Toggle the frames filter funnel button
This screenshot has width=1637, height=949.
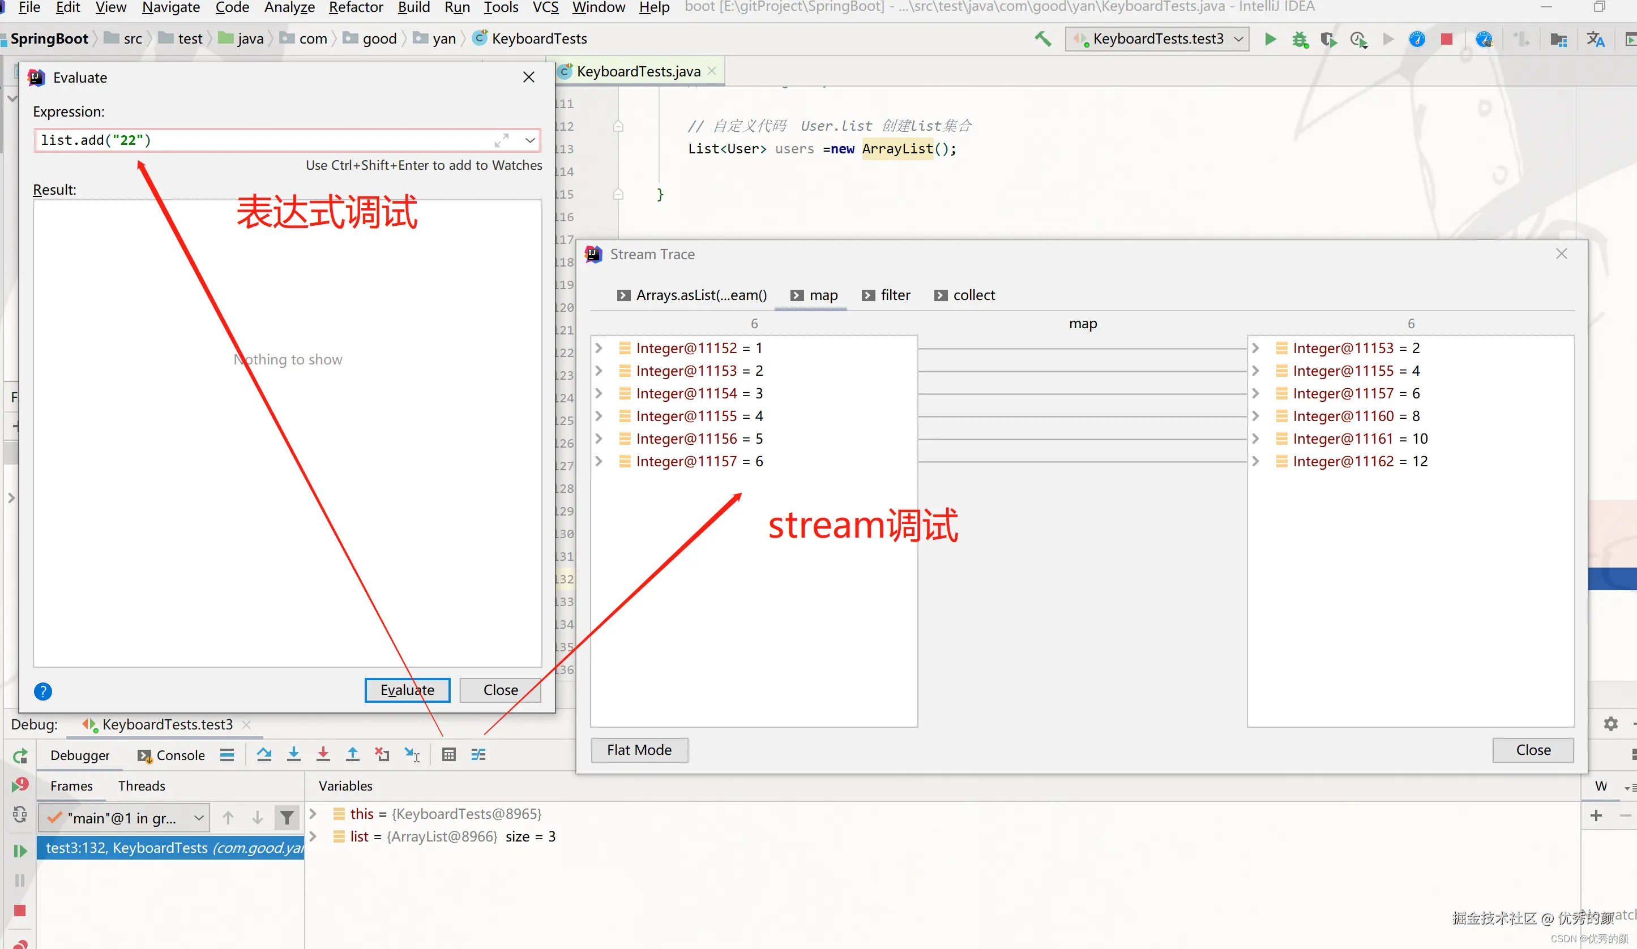tap(287, 818)
